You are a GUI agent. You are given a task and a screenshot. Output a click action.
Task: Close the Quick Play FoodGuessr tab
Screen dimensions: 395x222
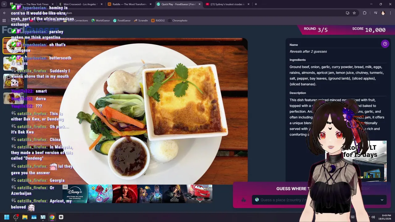tap(199, 4)
